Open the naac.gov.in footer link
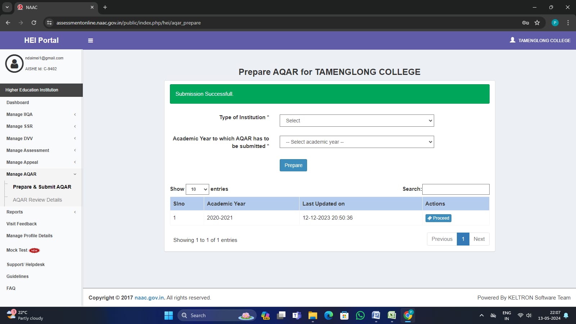 149,298
